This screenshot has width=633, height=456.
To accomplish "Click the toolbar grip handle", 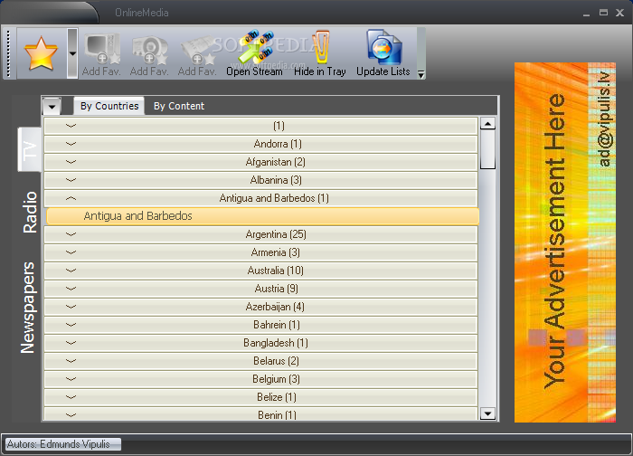I will [9, 52].
